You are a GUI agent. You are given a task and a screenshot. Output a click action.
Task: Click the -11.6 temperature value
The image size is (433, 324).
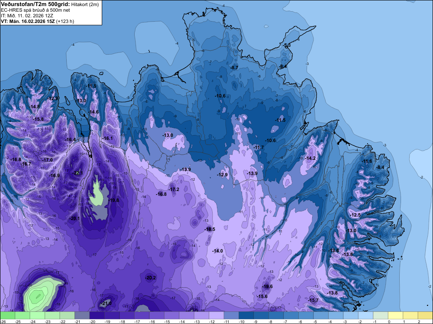(x=367, y=161)
